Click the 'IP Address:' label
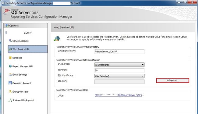The image size is (198, 114). coord(64,64)
